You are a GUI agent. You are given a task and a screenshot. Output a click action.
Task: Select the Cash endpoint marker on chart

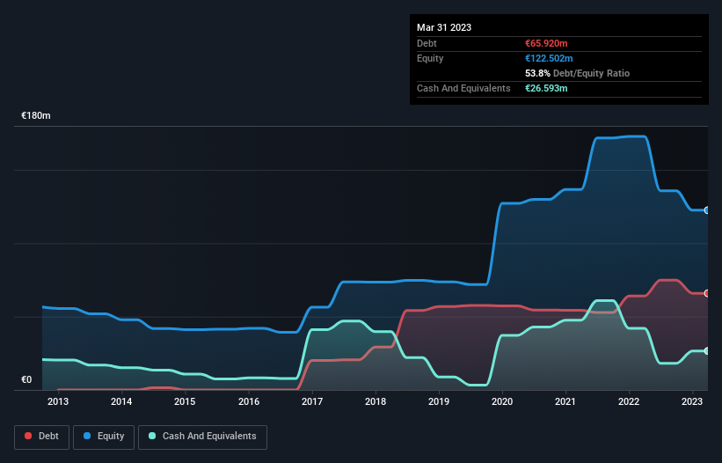pos(707,350)
